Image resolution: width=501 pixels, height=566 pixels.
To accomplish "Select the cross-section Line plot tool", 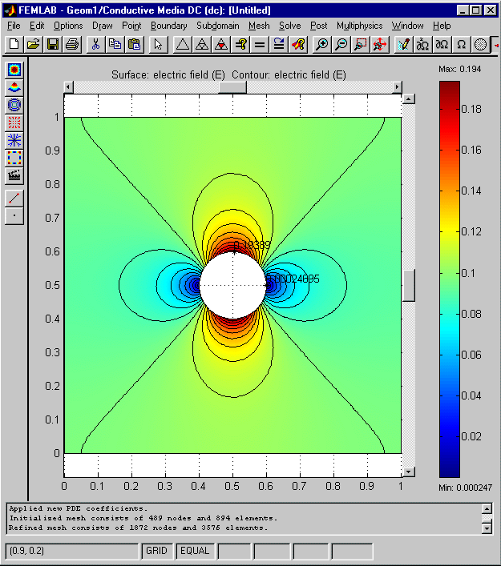I will click(14, 198).
